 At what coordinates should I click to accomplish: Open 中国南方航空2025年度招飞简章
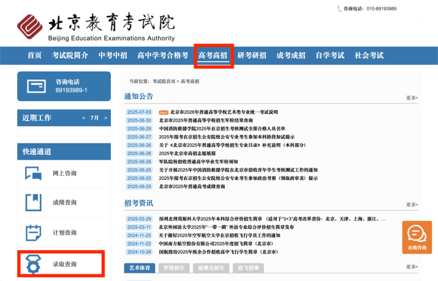pos(216,244)
